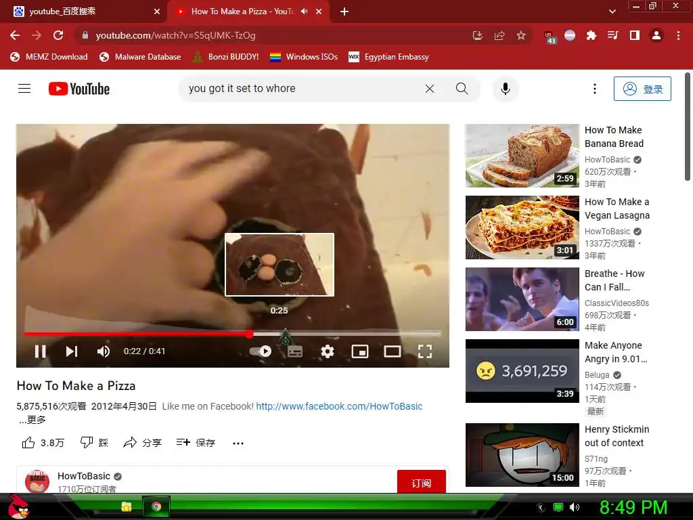Open HowToBasic channel avatar
The height and width of the screenshot is (520, 693).
click(x=37, y=481)
